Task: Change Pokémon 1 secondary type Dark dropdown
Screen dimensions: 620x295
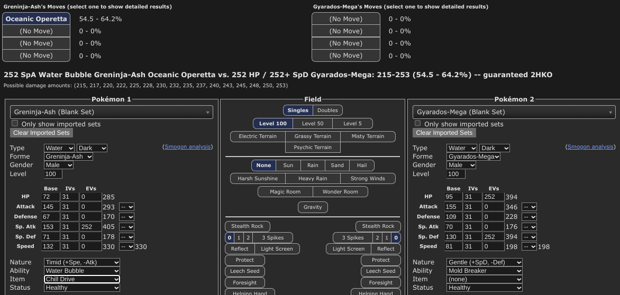Action: pyautogui.click(x=92, y=148)
